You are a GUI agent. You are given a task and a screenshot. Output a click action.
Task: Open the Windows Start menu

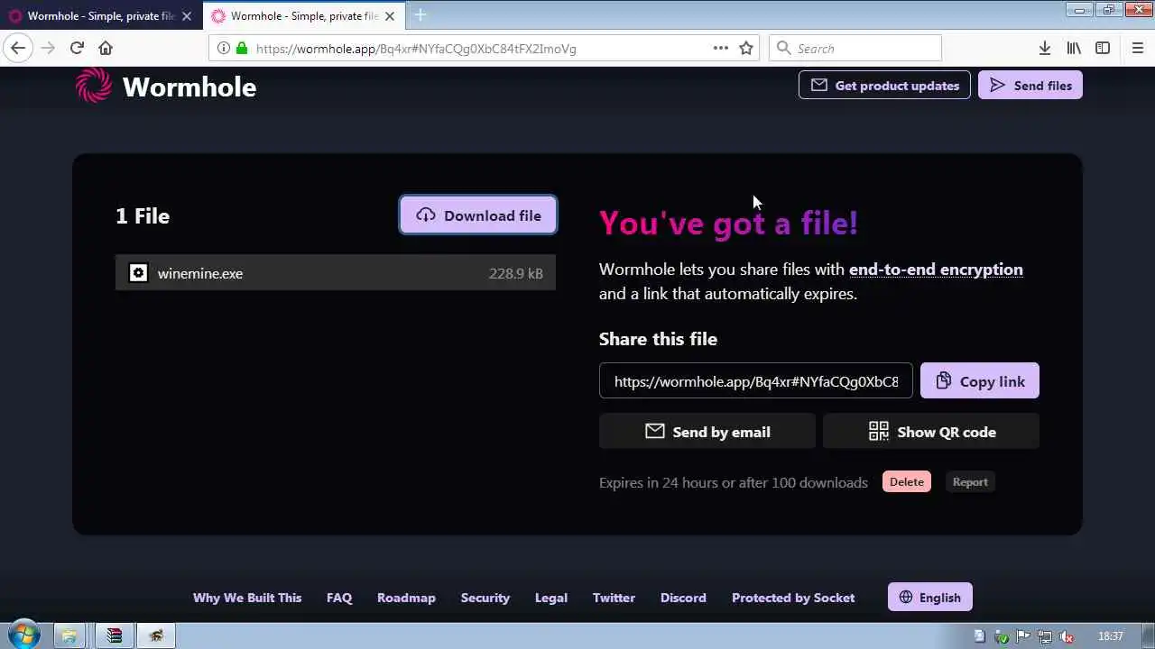click(23, 635)
